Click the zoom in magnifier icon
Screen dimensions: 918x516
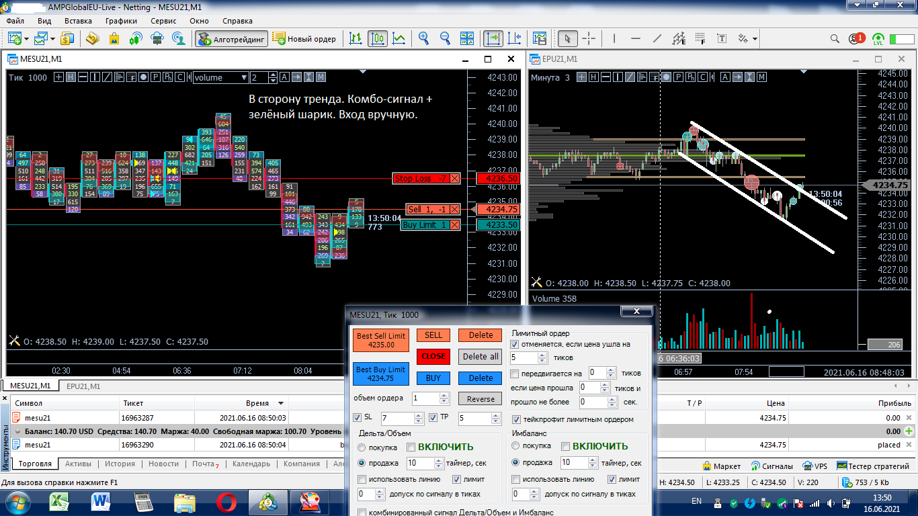point(423,39)
